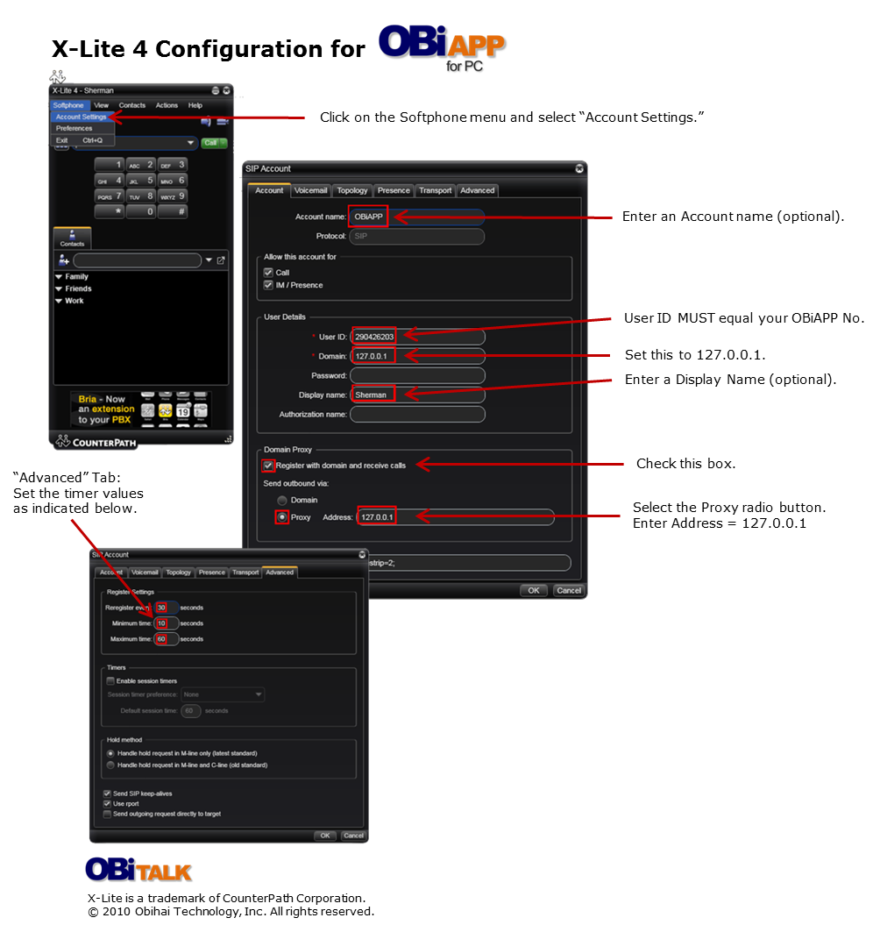
Task: Select the Domain radio button under Send outbound via
Action: pos(282,501)
